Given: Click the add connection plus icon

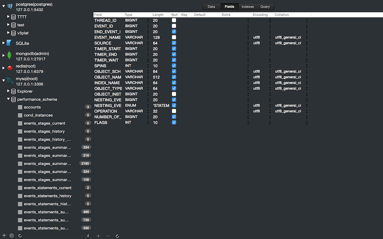Looking at the screenshot, I should pos(4,236).
